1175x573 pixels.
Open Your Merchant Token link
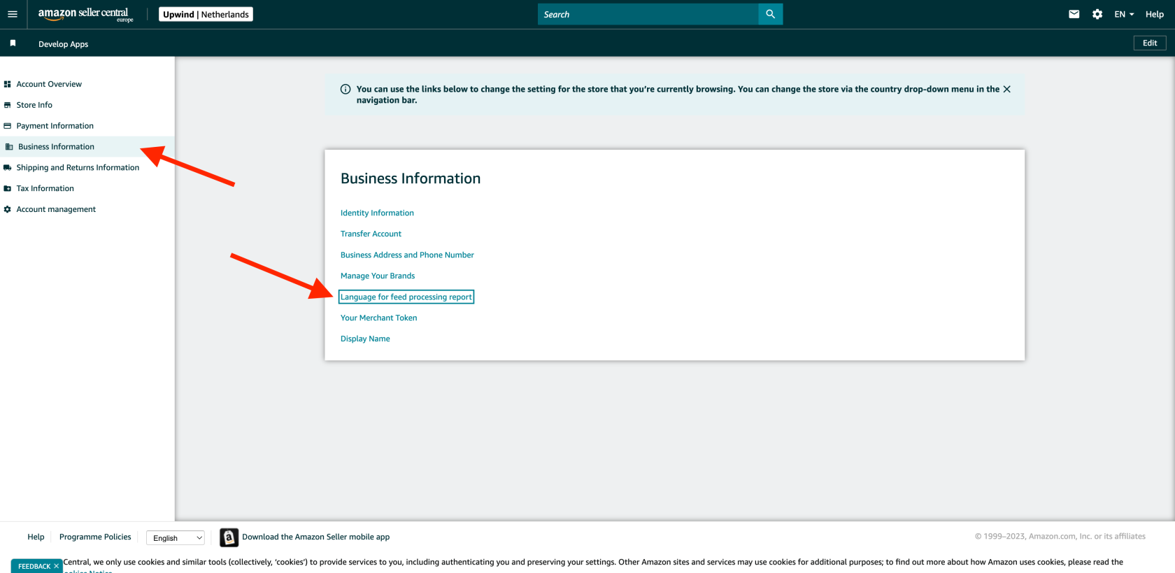(x=378, y=318)
